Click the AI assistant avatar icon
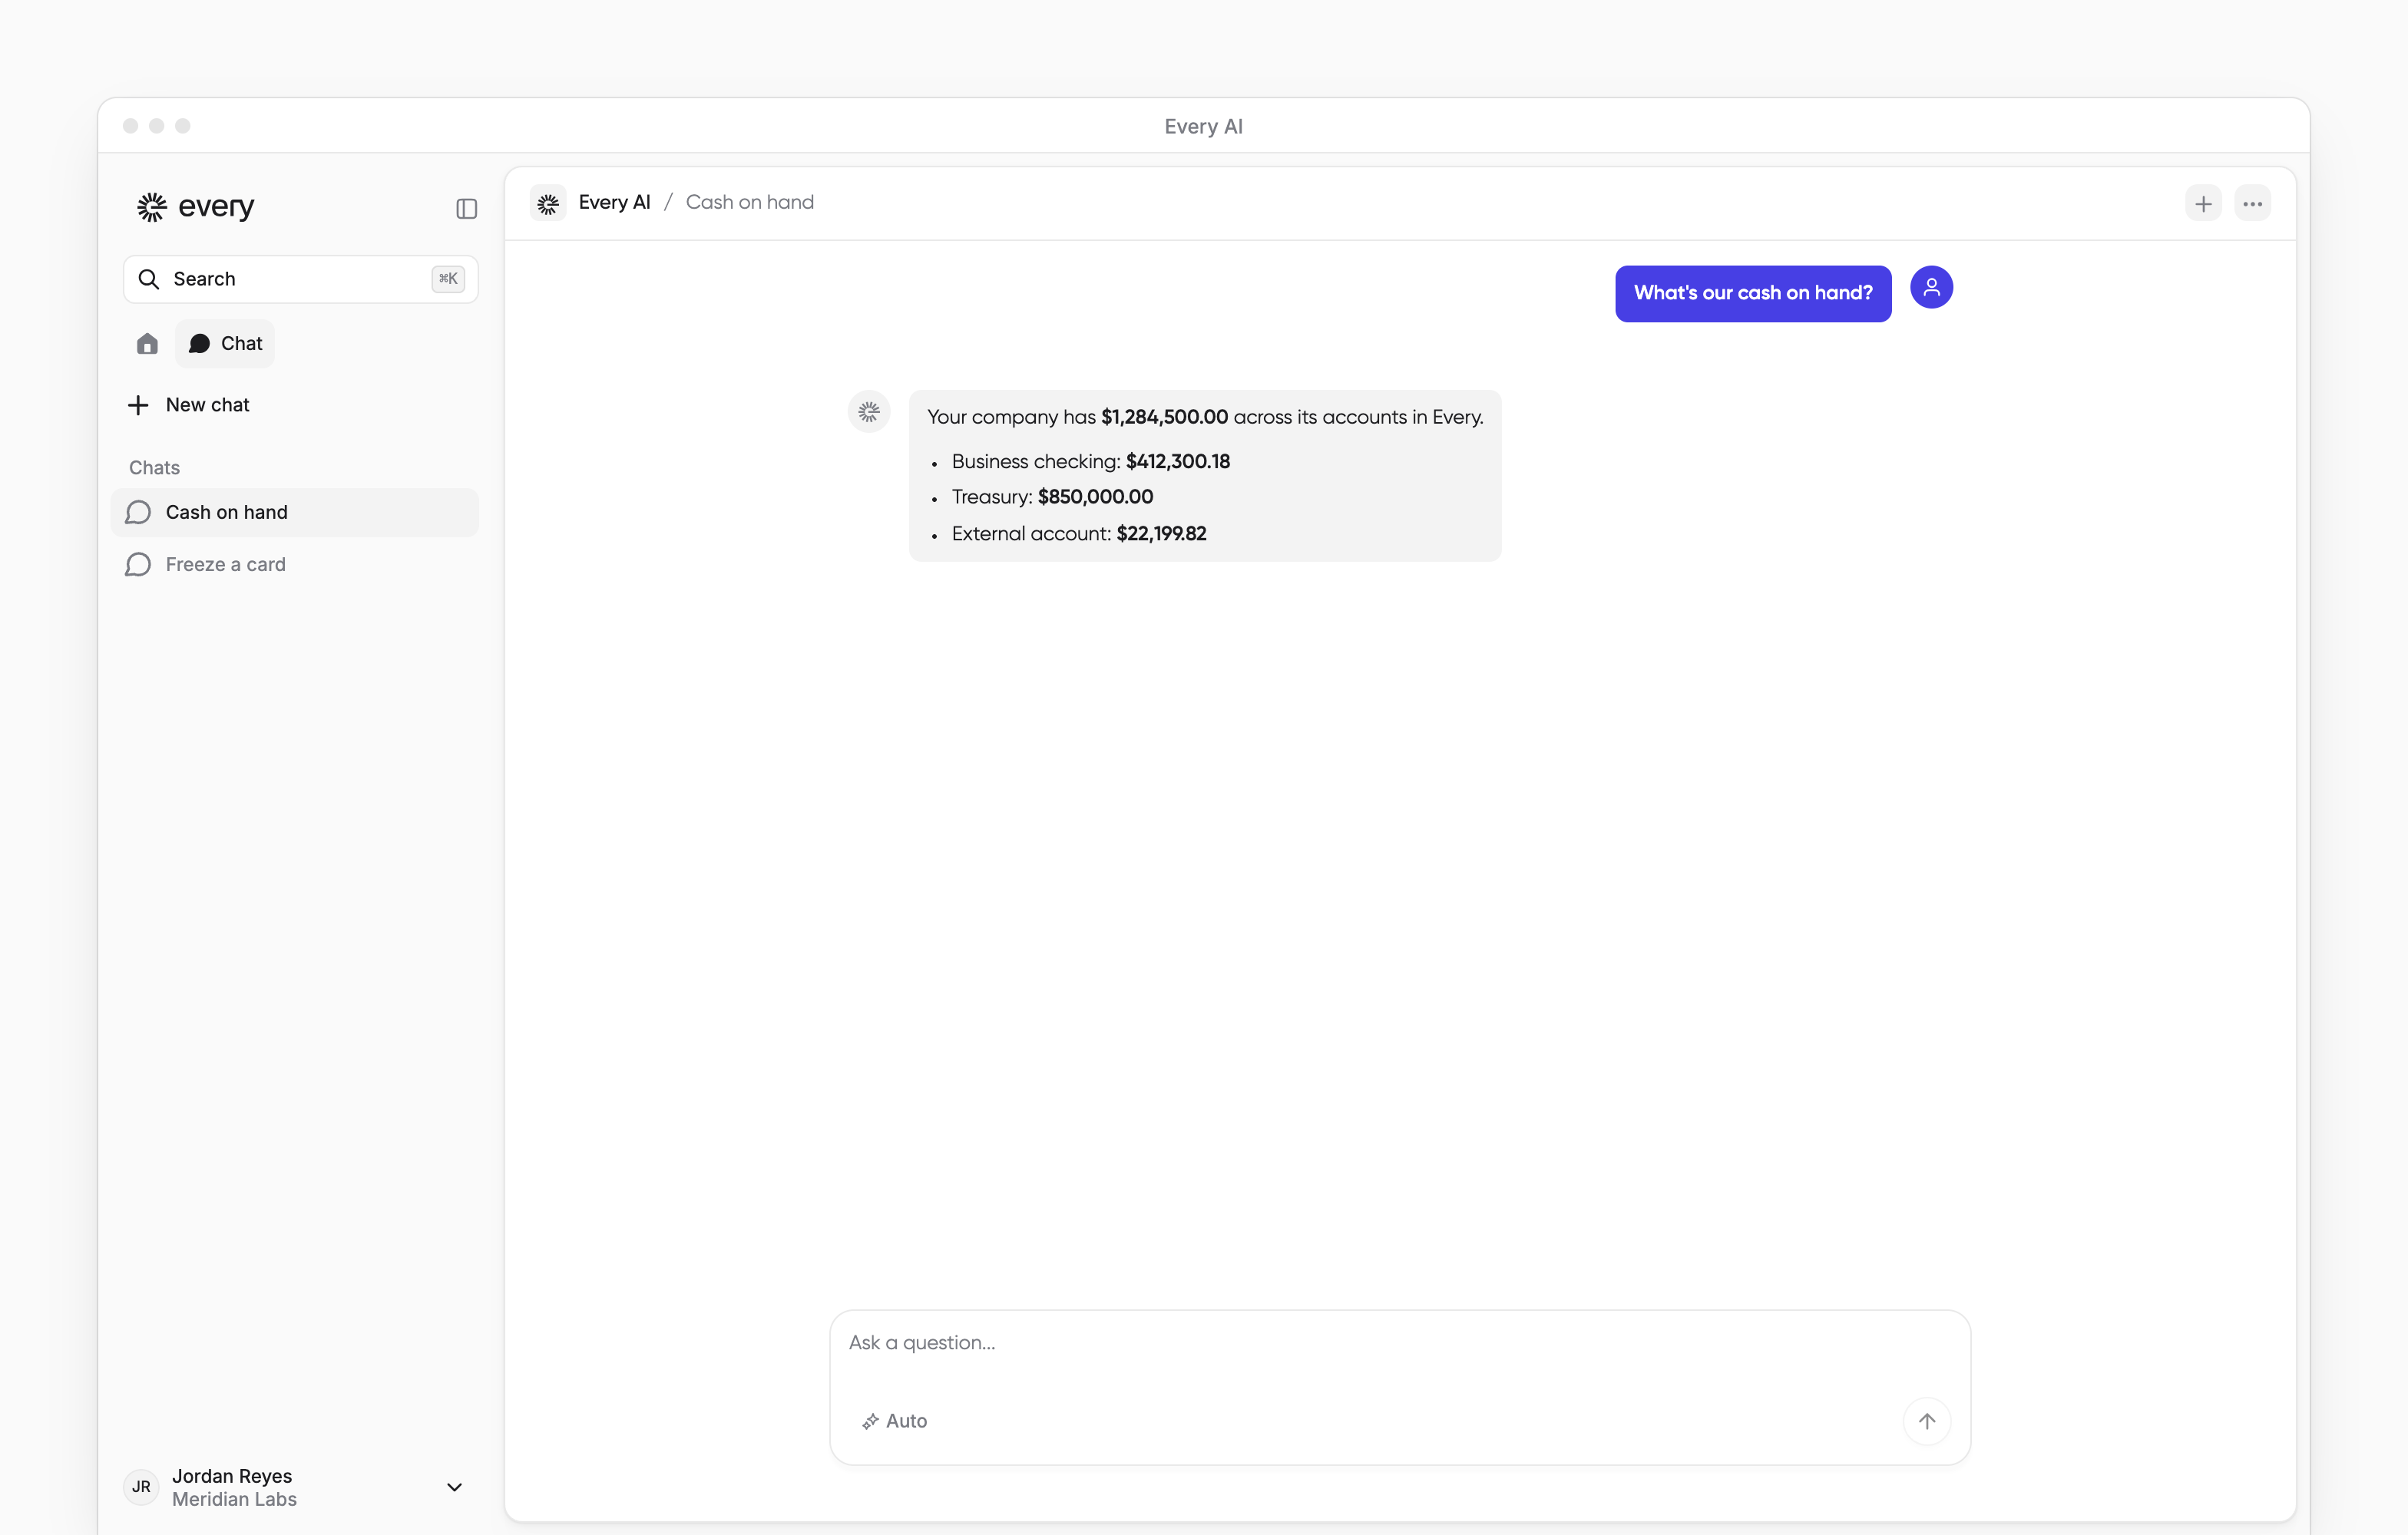The image size is (2408, 1535). (869, 411)
